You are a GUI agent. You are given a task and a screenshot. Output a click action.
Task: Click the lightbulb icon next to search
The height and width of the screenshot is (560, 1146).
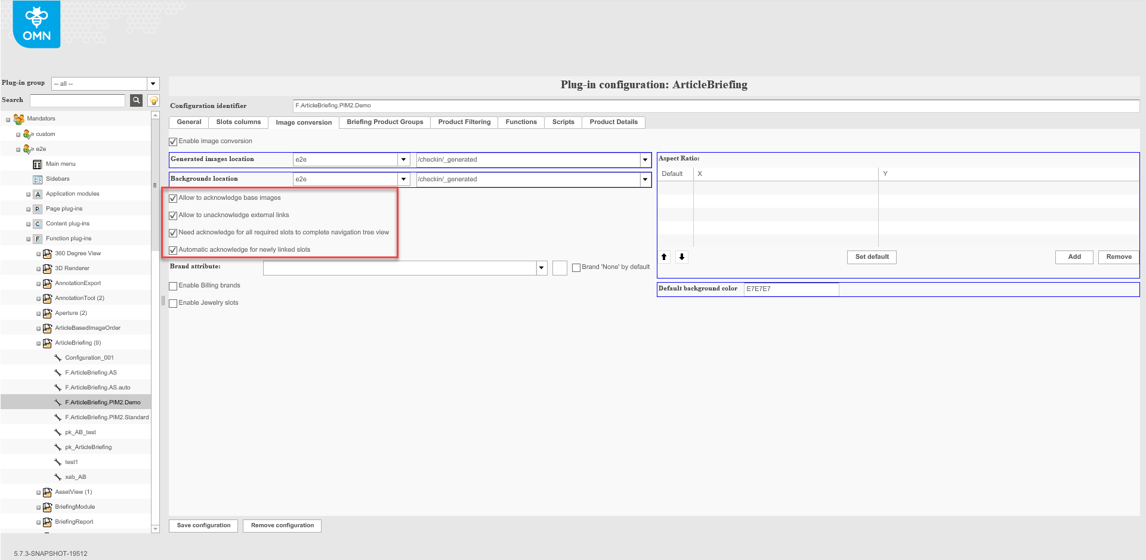pos(153,100)
